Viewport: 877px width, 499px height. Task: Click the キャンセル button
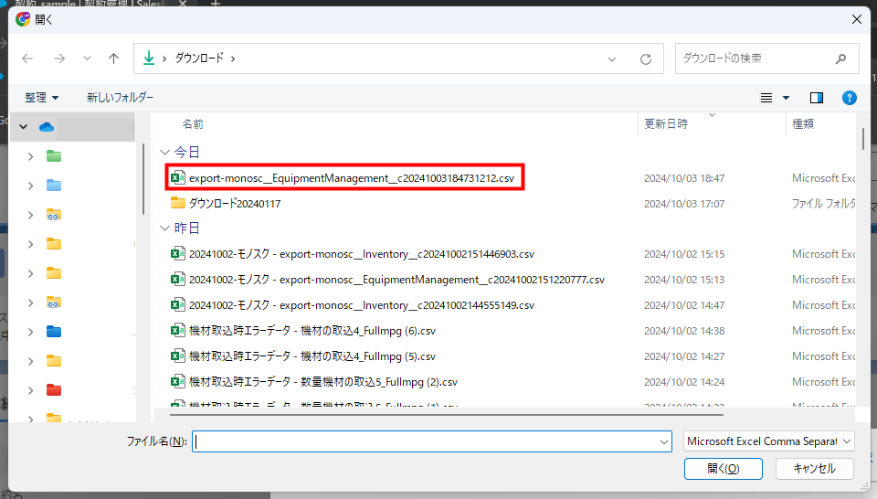[x=814, y=469]
